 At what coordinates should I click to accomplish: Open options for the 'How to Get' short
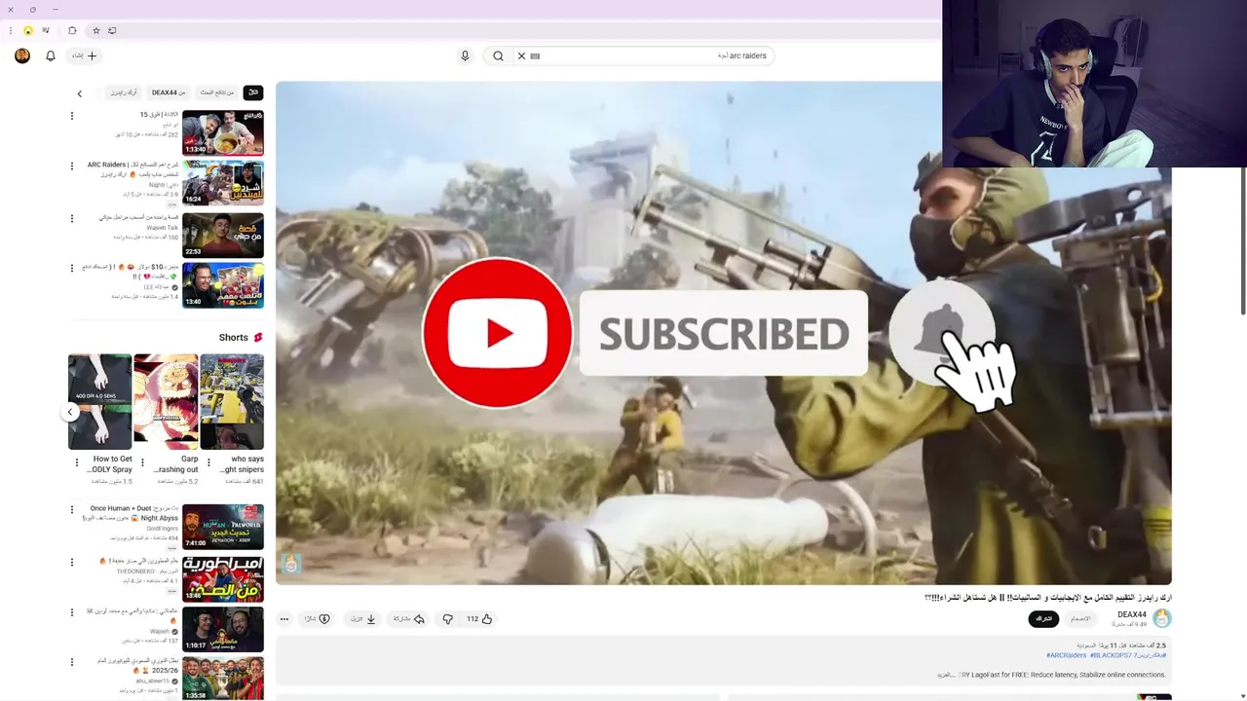pos(76,462)
